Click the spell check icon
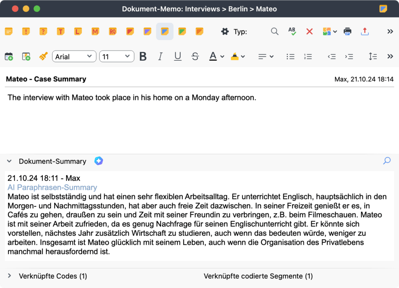 tap(292, 32)
